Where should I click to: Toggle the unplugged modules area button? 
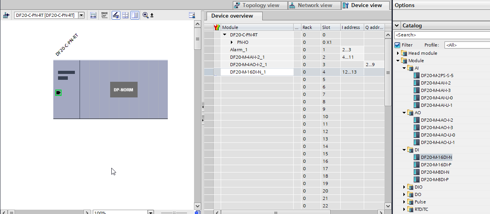135,15
